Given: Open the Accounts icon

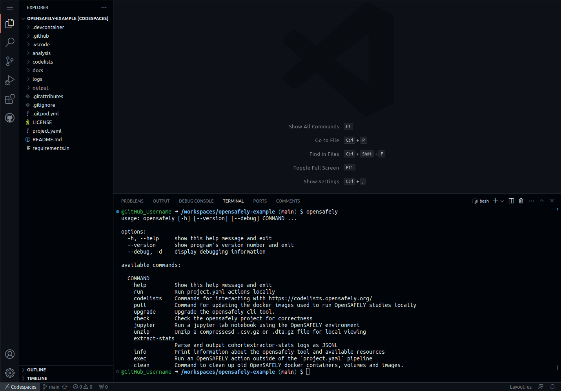Looking at the screenshot, I should pyautogui.click(x=10, y=354).
